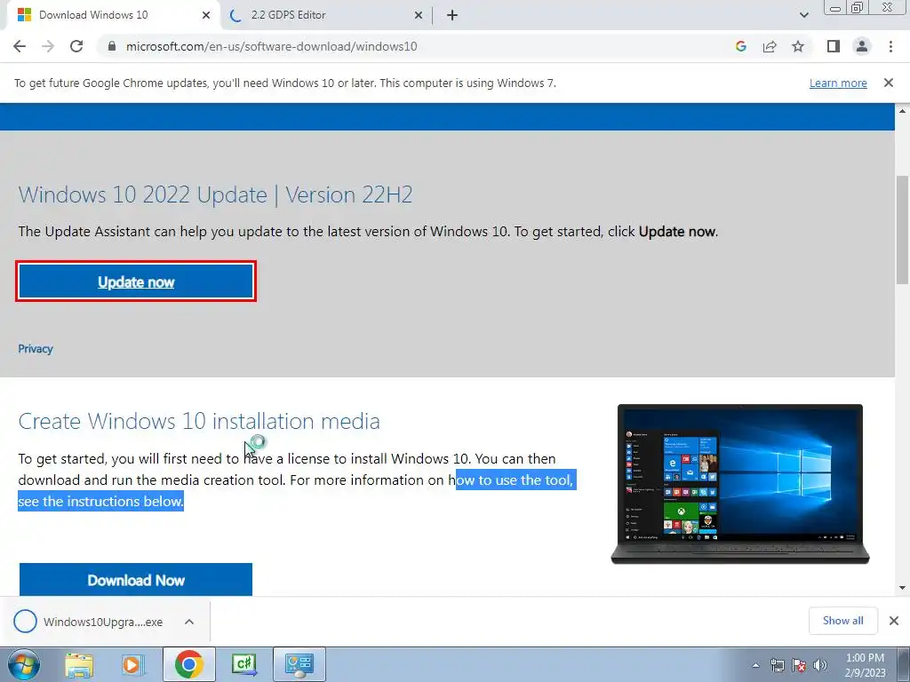This screenshot has height=682, width=910.
Task: Click the address bar URL
Action: click(272, 46)
